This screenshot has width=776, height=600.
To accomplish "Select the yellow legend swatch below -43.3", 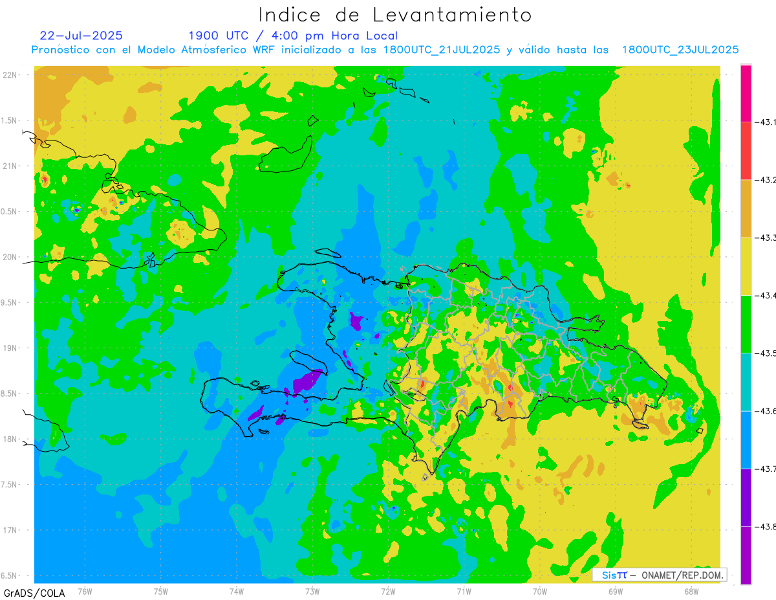I will (746, 266).
